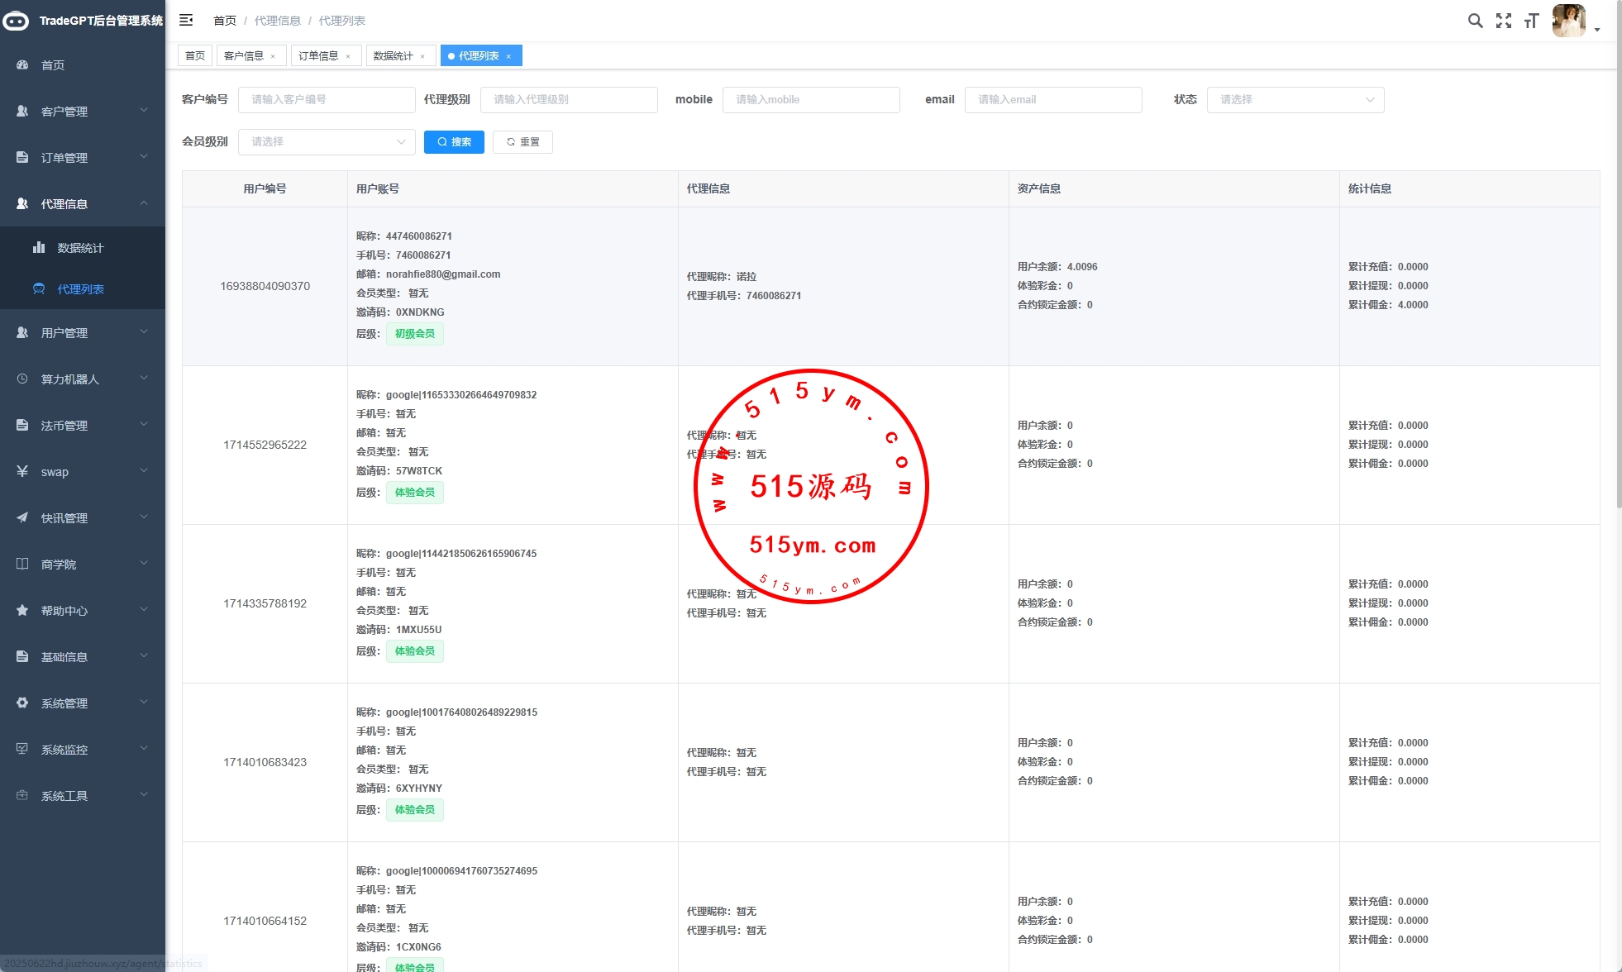1622x972 pixels.
Task: Open the header search magnifier icon
Action: point(1475,21)
